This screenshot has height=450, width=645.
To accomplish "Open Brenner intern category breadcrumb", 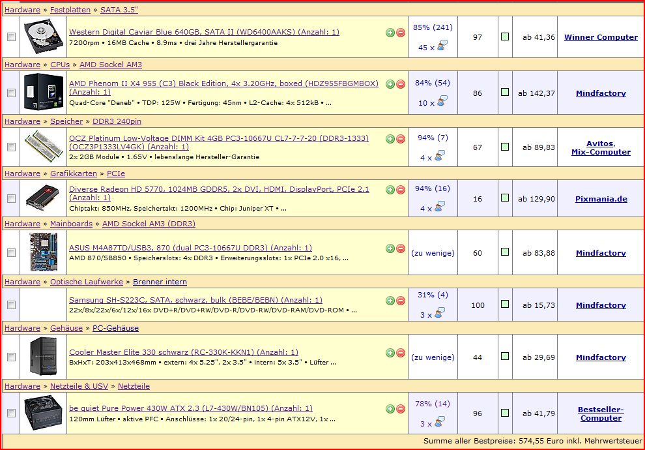I will pos(160,282).
